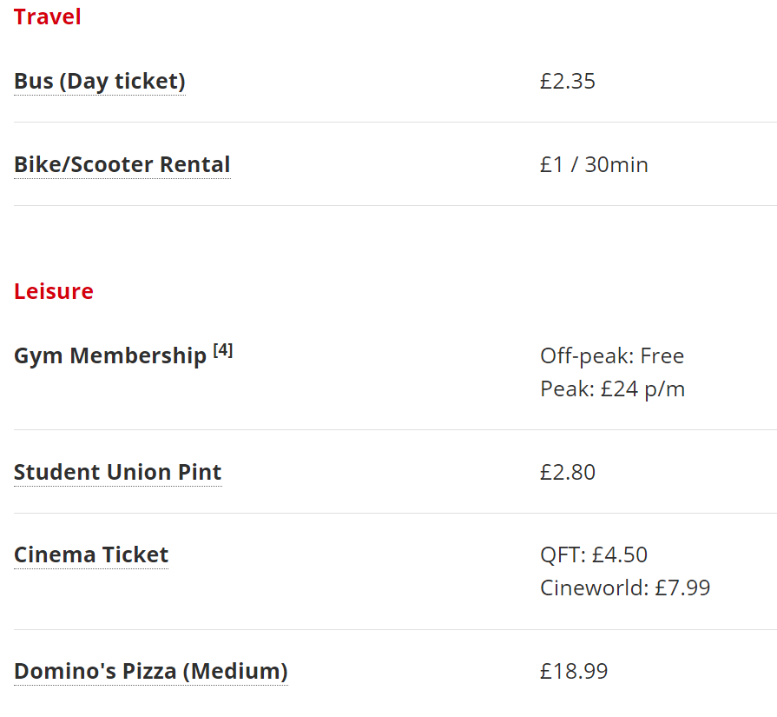Select the £18.99 pizza price
777x717 pixels.
(x=573, y=671)
